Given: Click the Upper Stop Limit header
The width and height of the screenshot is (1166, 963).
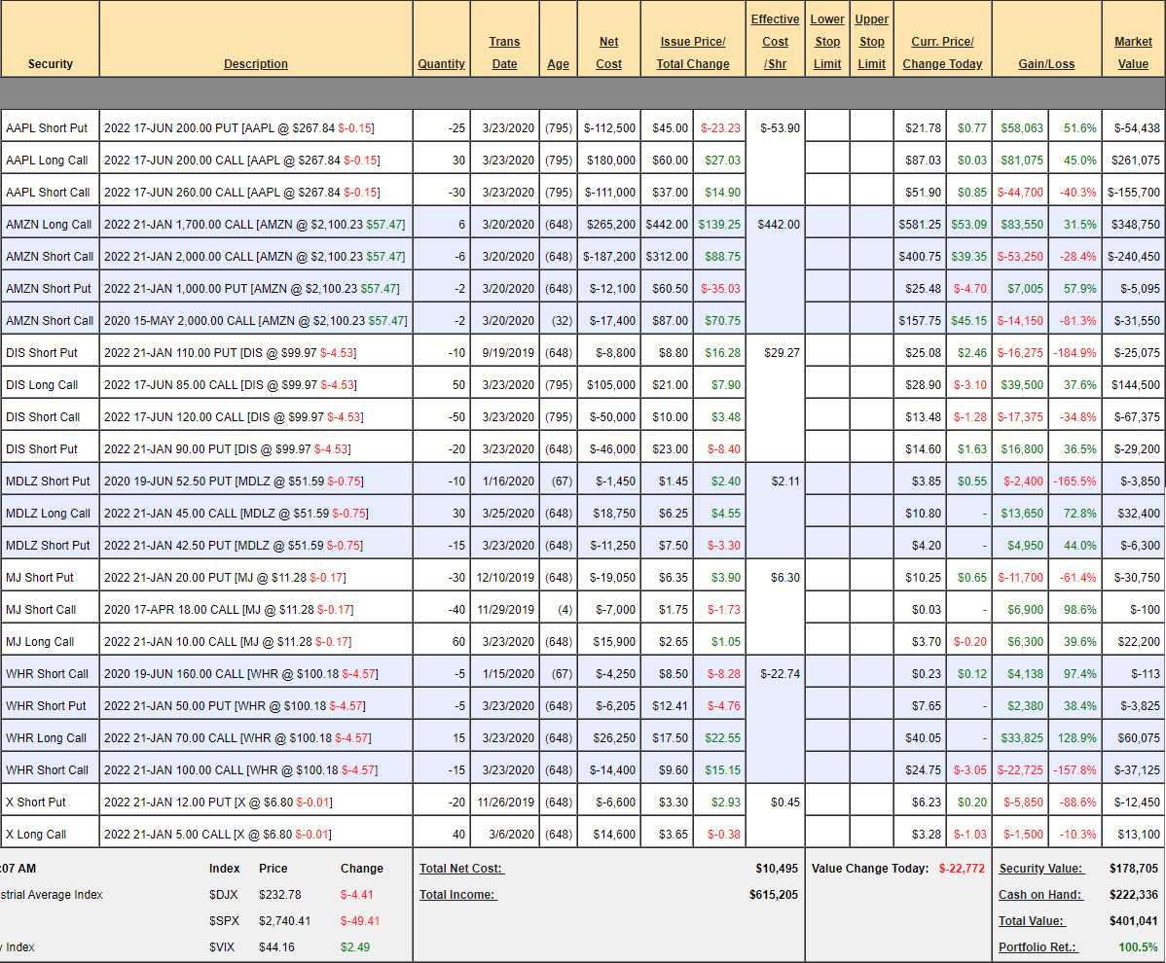Looking at the screenshot, I should pos(871,42).
